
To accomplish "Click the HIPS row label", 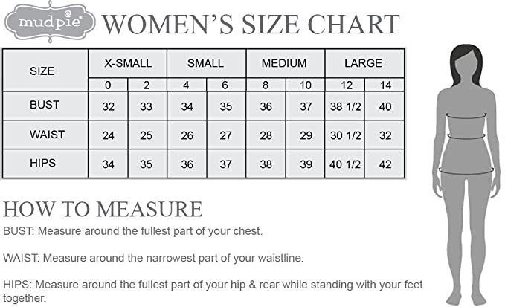I will point(45,164).
